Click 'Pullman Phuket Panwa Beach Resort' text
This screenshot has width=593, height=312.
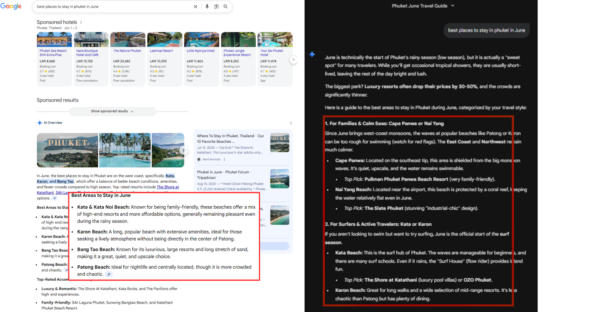click(x=406, y=179)
